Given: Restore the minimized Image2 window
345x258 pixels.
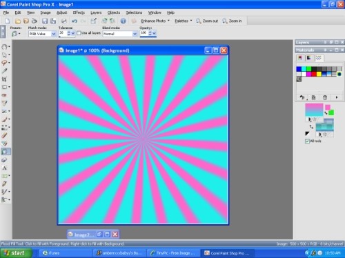Looking at the screenshot, I should pos(99,235).
